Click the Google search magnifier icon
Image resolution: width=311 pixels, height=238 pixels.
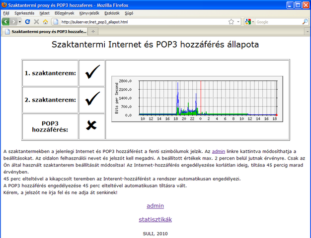point(305,22)
